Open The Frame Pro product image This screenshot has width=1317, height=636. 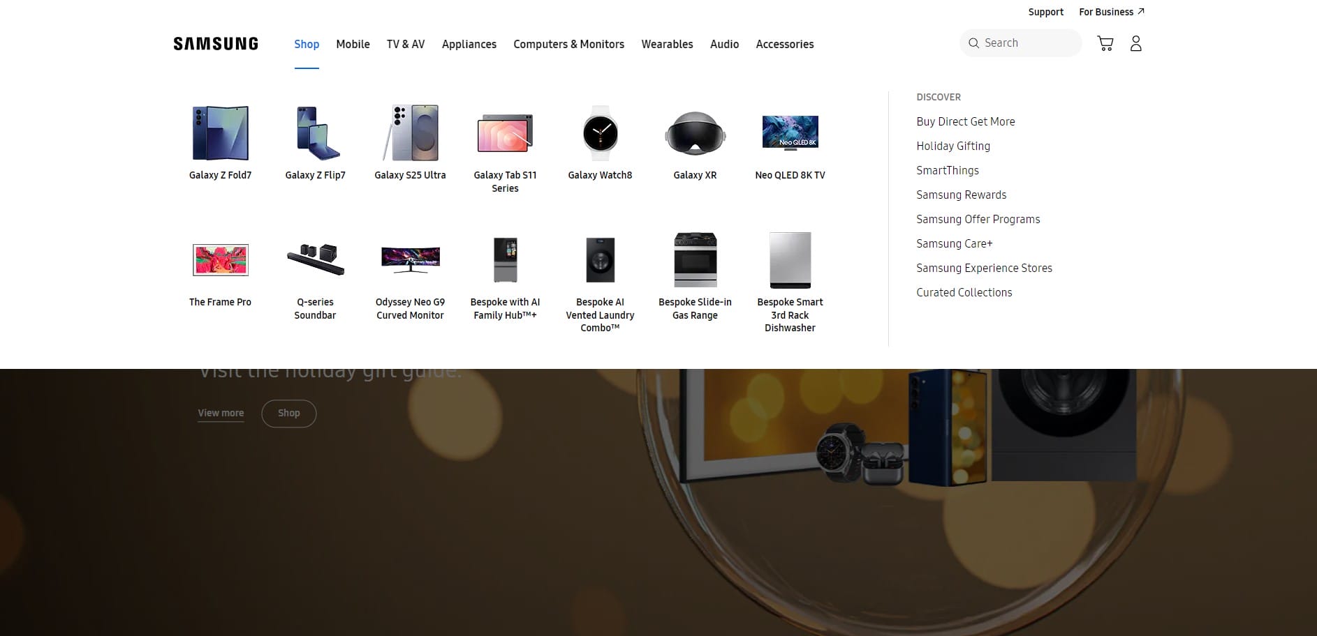click(220, 260)
